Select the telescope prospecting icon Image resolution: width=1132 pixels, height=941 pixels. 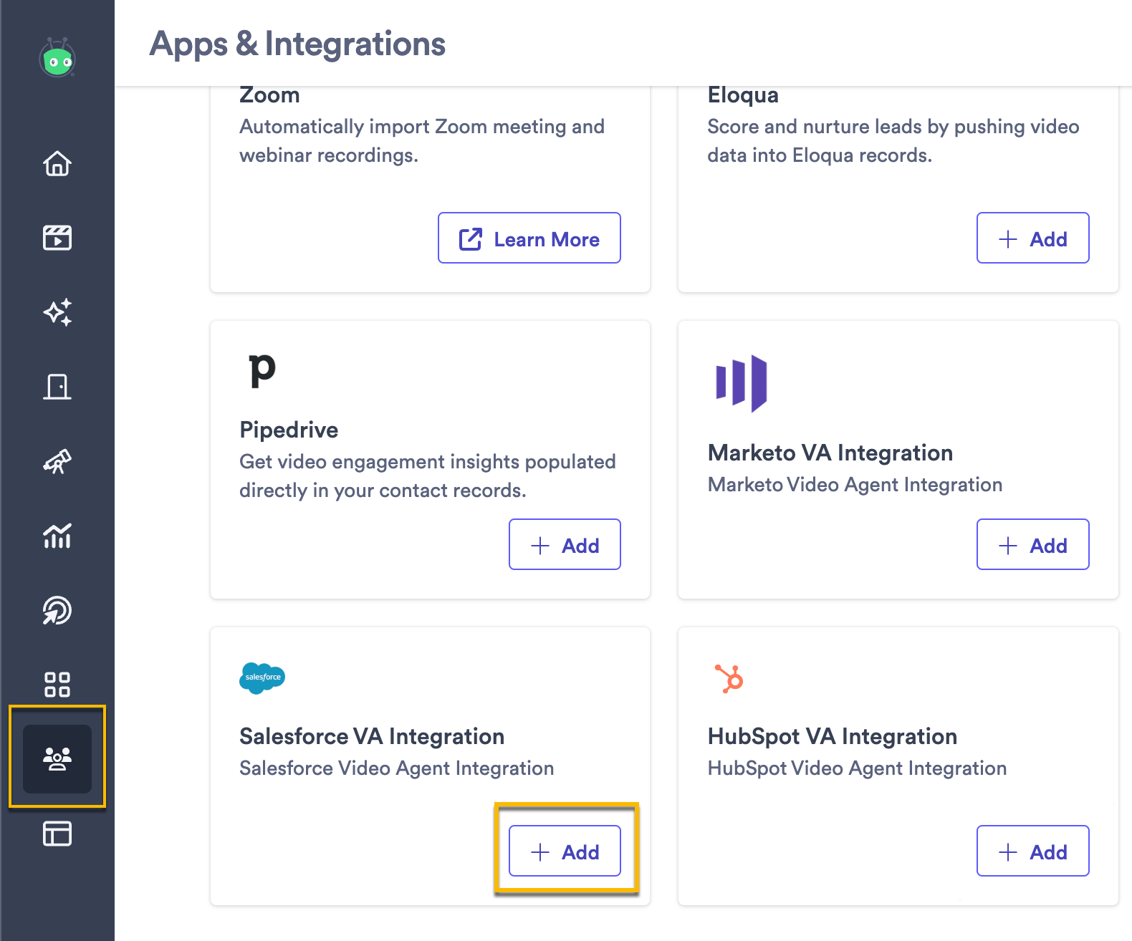[58, 461]
